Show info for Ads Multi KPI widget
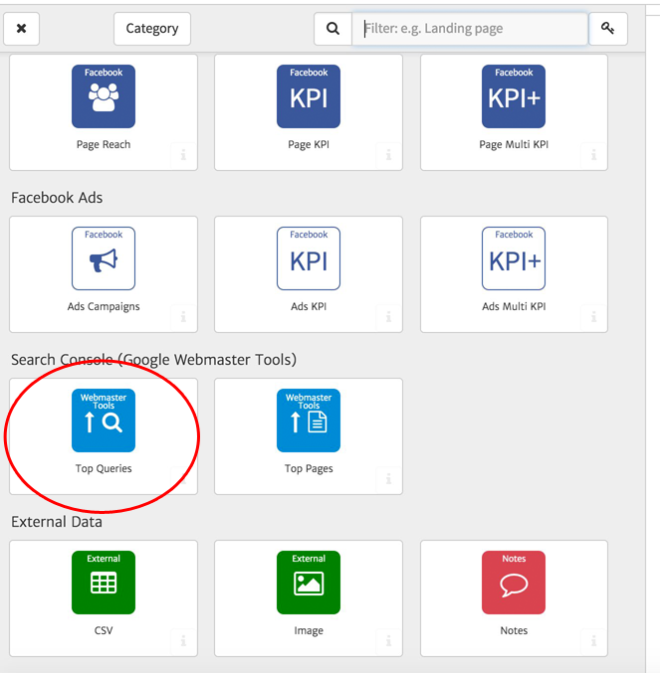This screenshot has width=660, height=673. (x=594, y=317)
